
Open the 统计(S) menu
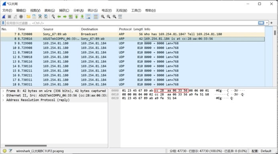coord(93,10)
